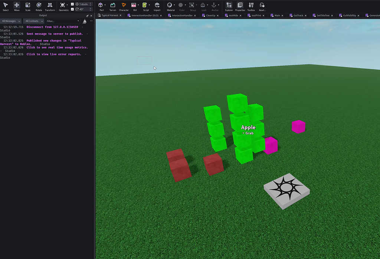The height and width of the screenshot is (259, 380).
Task: Expand the Geometric mode dropdown arrow
Action: [x=67, y=5]
